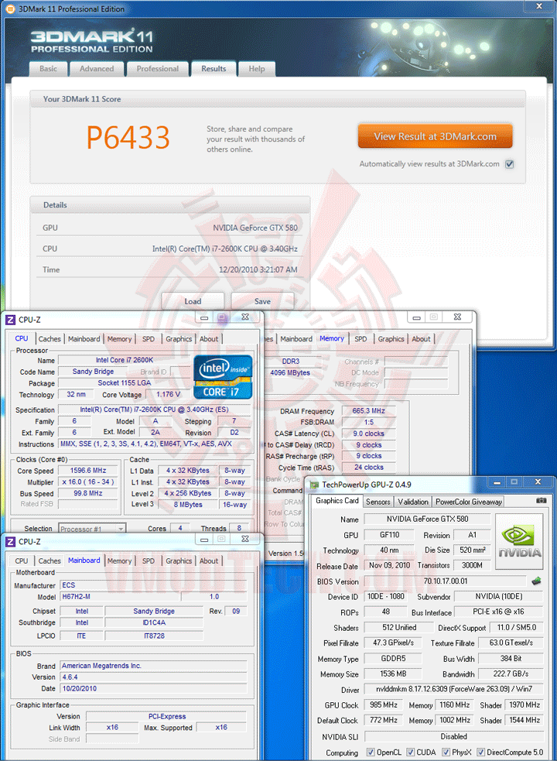Click the BIOS Version field 70.10.17.00.01
The width and height of the screenshot is (557, 761).
coord(446,581)
